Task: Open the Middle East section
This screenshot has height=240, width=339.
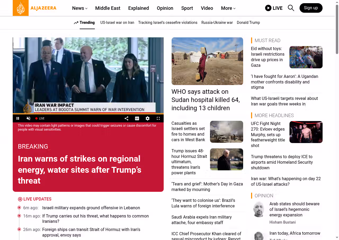Action: (x=108, y=8)
